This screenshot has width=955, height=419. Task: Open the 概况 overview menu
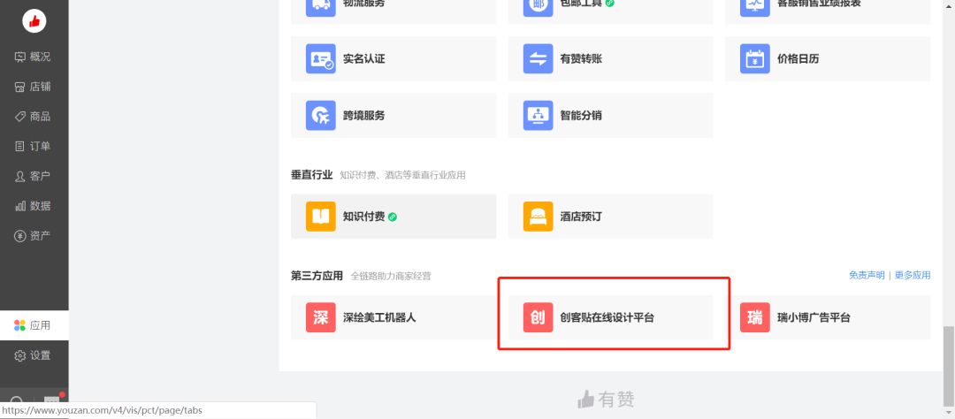pos(34,57)
